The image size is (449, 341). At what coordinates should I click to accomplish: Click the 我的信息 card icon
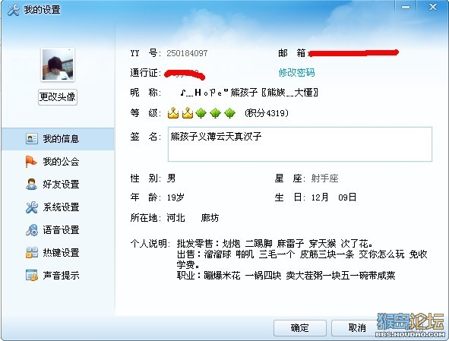pos(31,139)
